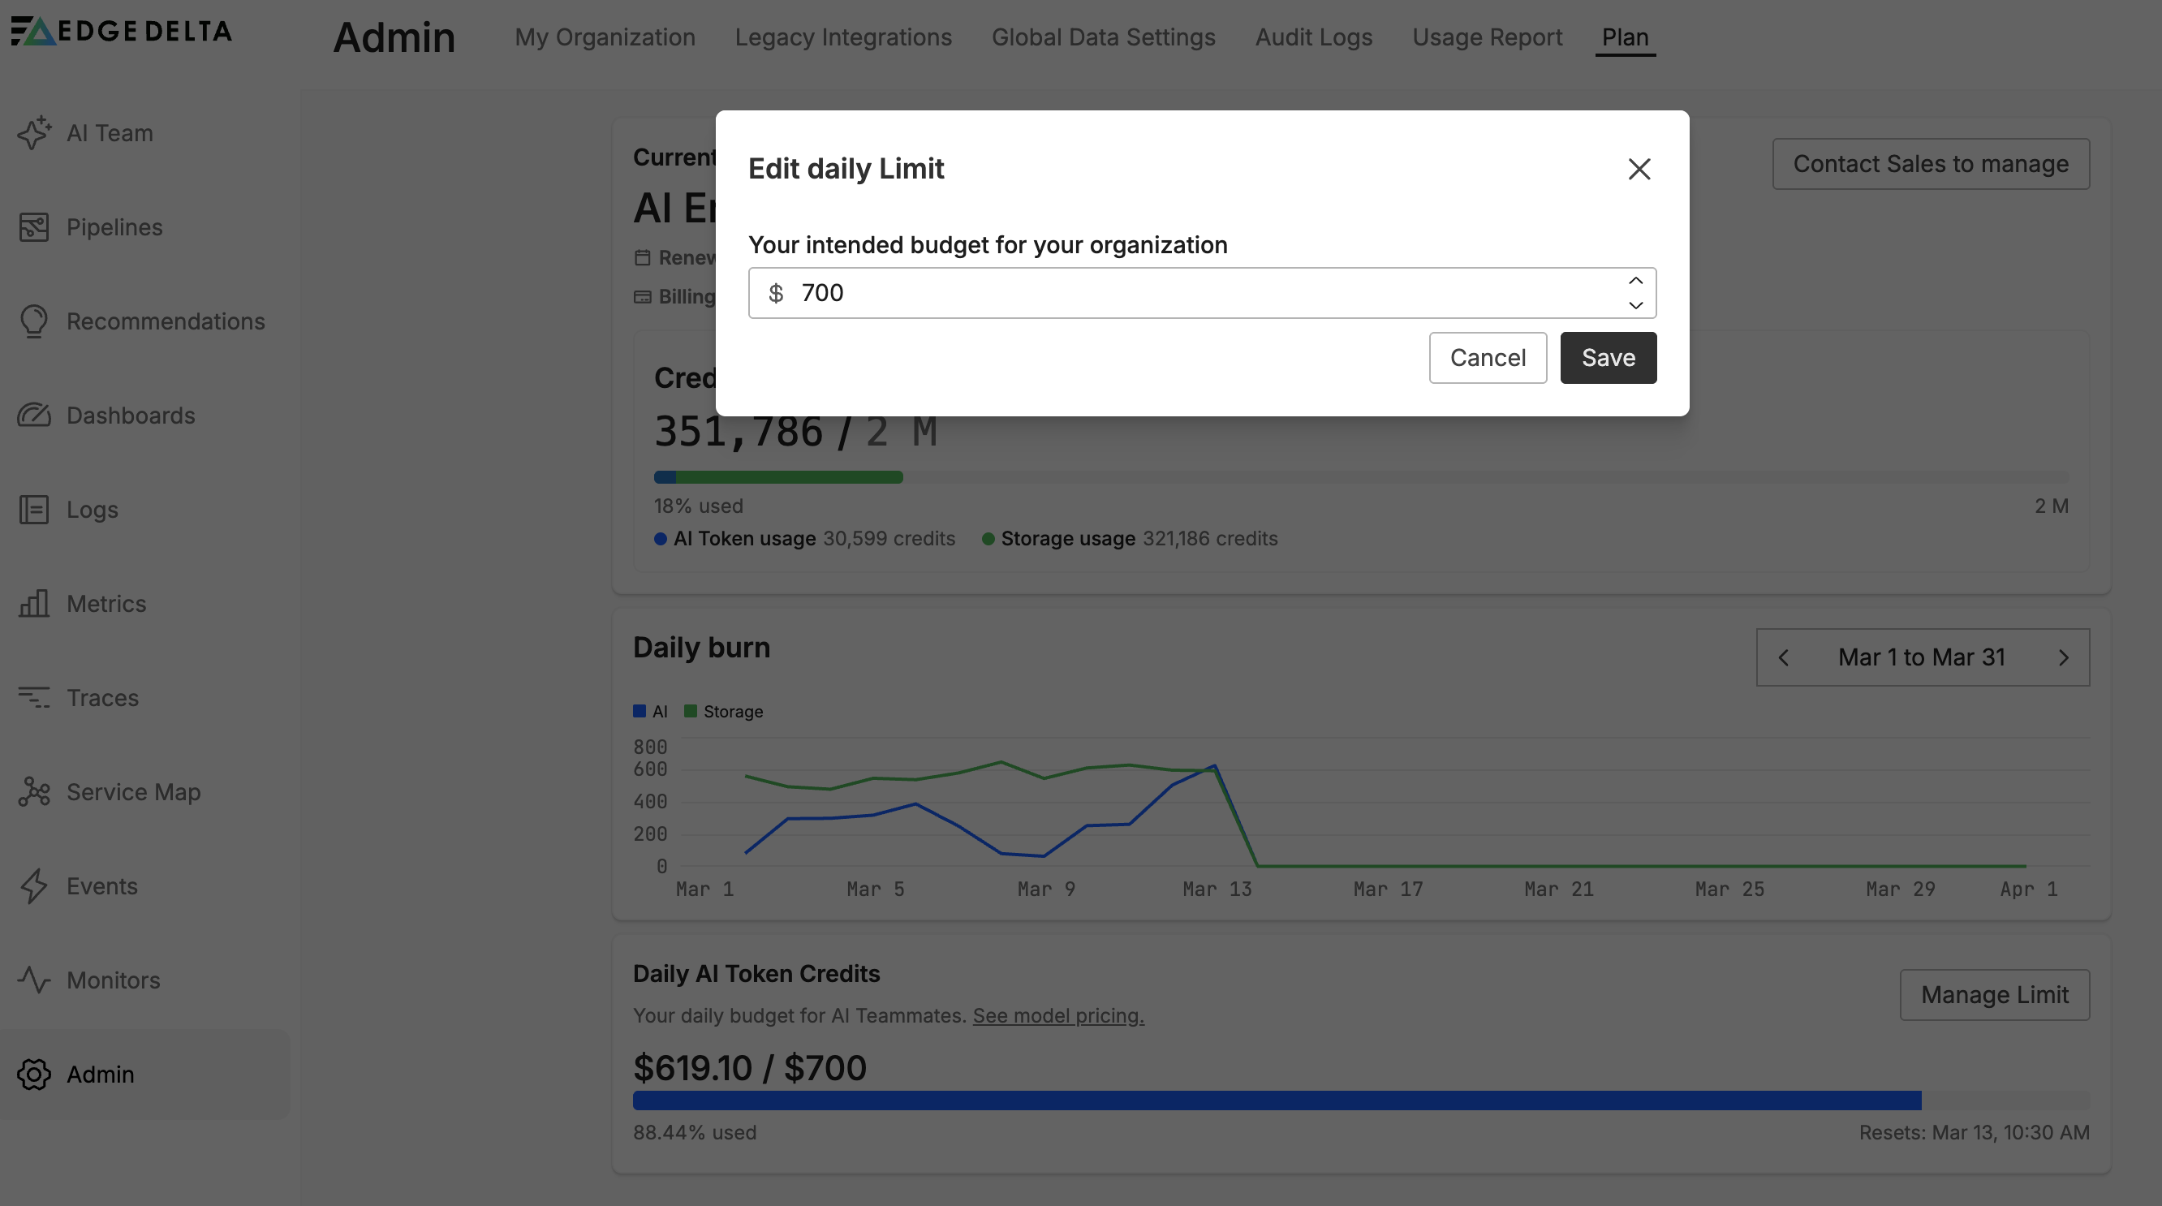The image size is (2162, 1206).
Task: Open Recommendations from the sidebar
Action: pyautogui.click(x=34, y=321)
